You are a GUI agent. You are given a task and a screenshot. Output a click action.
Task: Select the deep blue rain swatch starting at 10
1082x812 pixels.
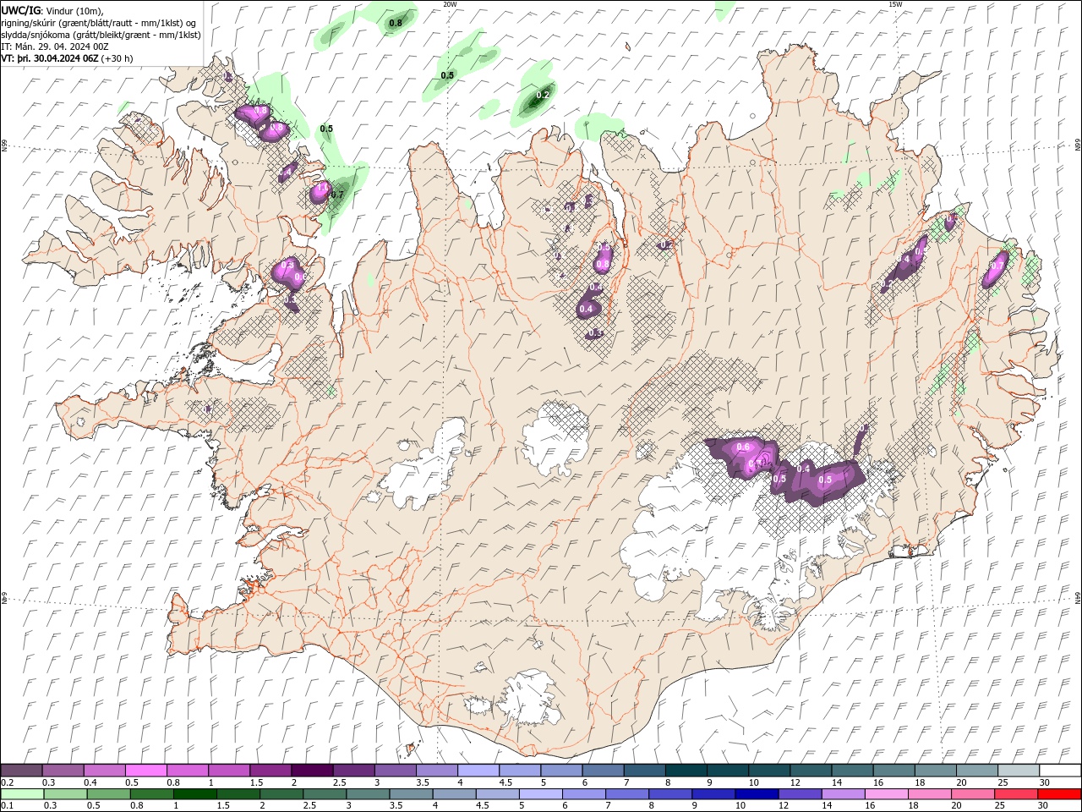tap(757, 794)
